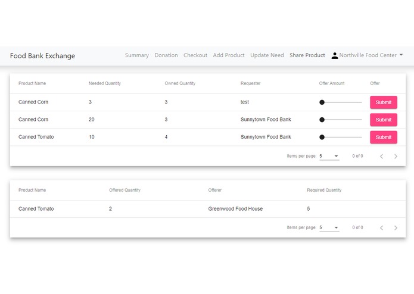Click required quantity value 5
Screen dimensions: 414x294
[308, 209]
